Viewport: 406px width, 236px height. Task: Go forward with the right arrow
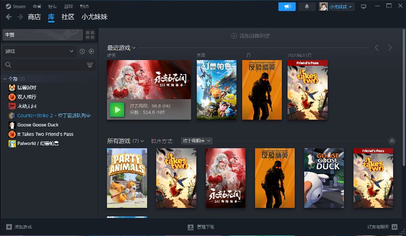pos(20,17)
